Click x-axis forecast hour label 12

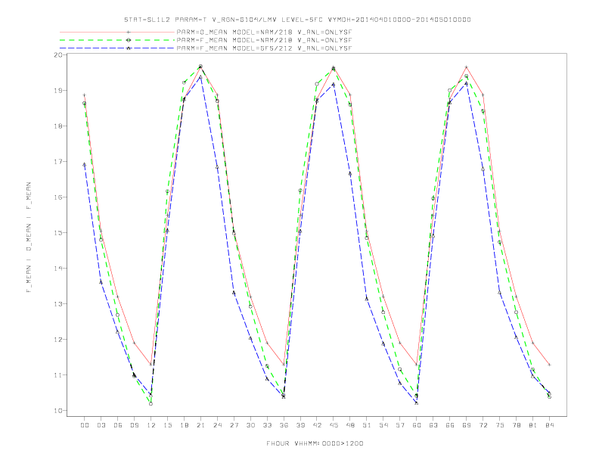(151, 425)
